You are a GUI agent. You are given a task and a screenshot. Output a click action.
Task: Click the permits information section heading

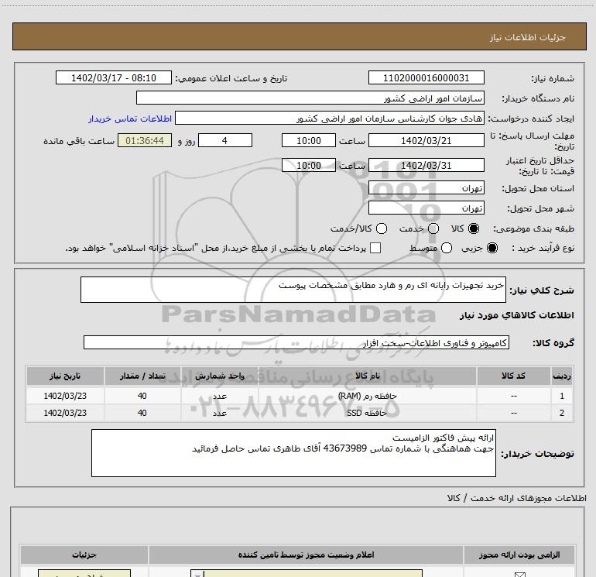516,498
